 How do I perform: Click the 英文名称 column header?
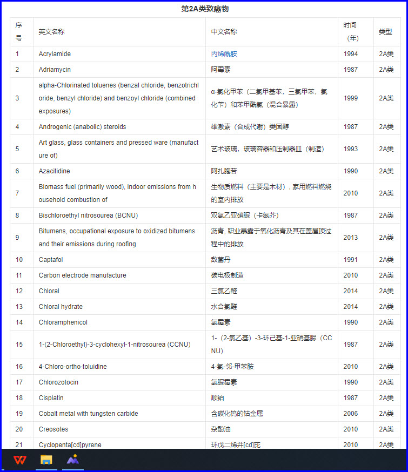point(51,32)
